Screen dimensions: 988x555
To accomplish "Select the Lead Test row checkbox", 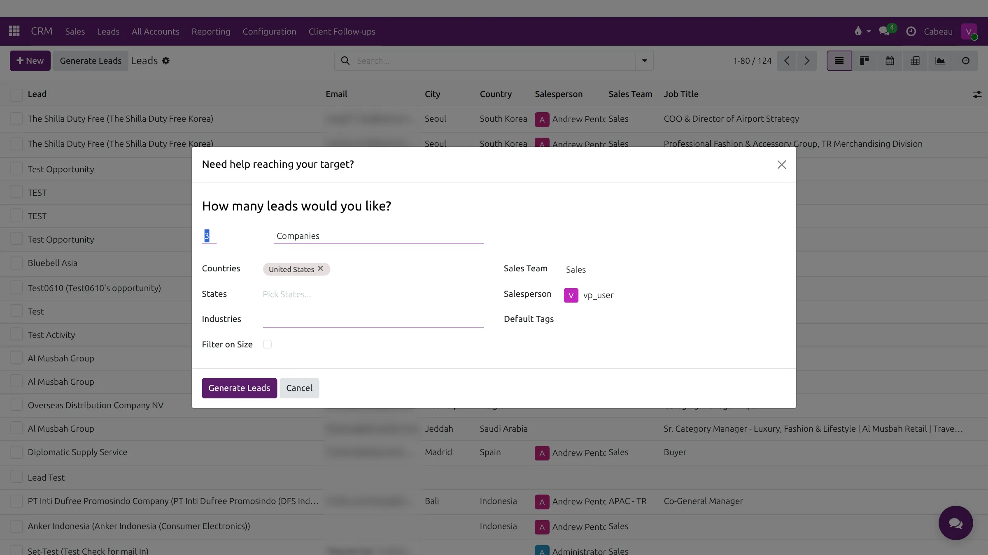I will pos(16,477).
